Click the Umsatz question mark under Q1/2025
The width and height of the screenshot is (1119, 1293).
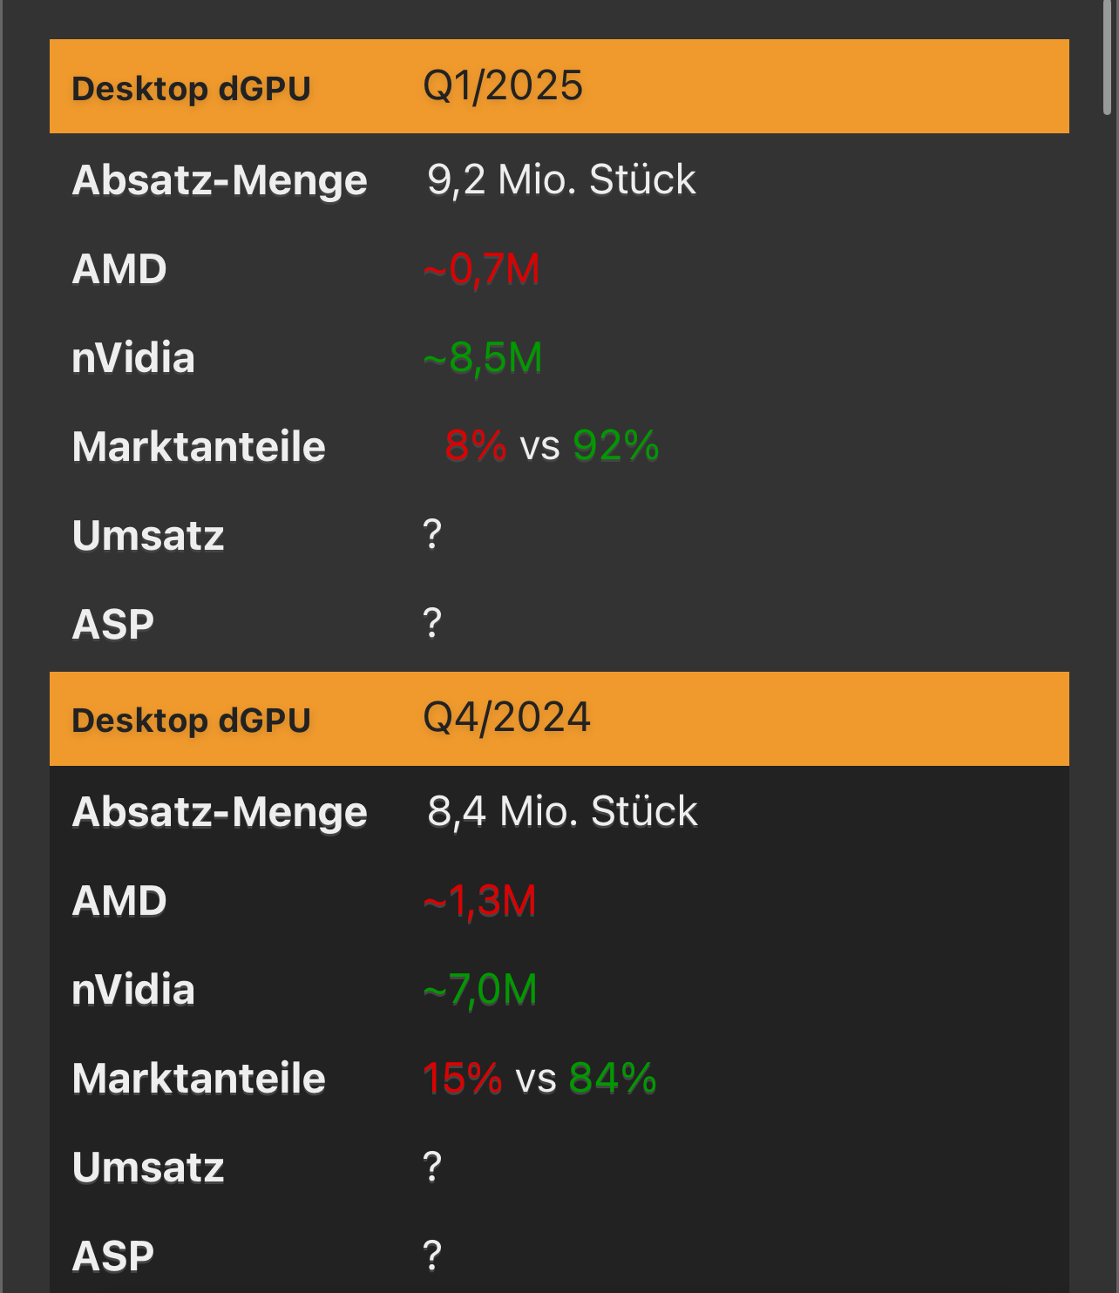tap(432, 534)
